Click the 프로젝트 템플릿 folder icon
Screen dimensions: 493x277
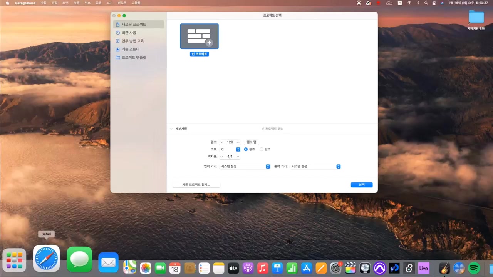[x=117, y=57]
